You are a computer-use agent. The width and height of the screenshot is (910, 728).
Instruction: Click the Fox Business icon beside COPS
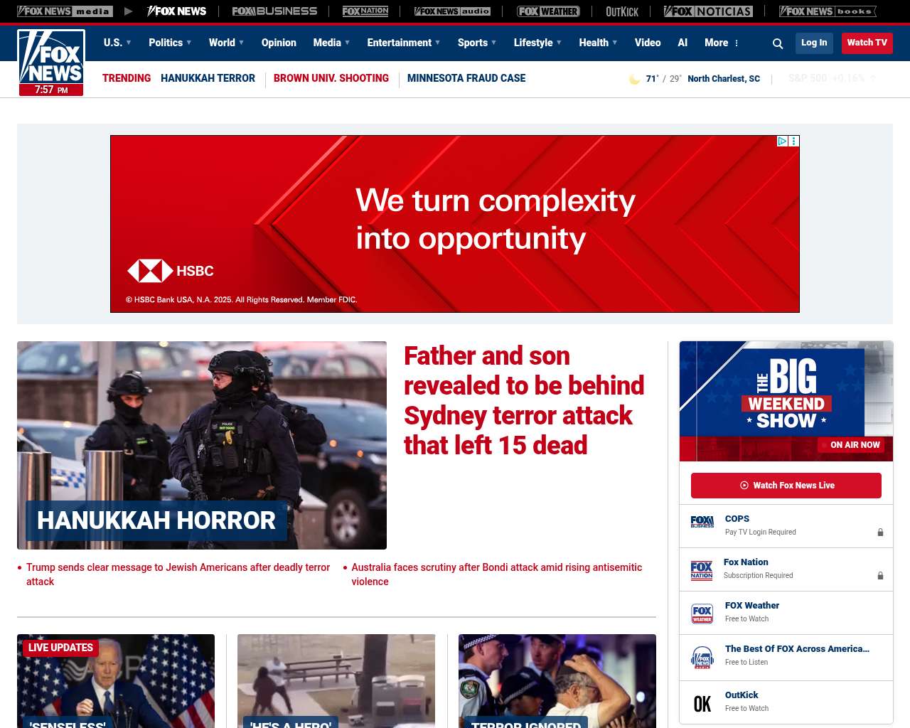tap(702, 522)
